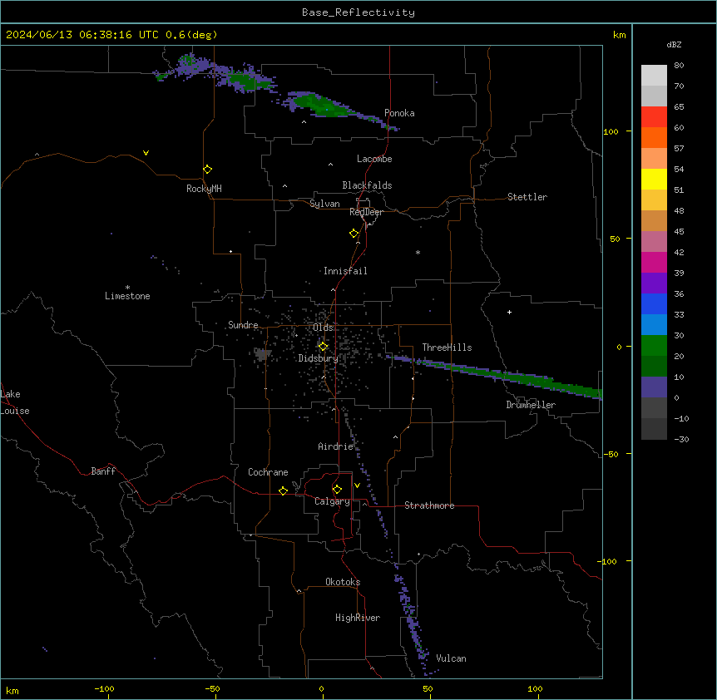The width and height of the screenshot is (717, 700).
Task: Choose the violet 39 dBZ legend swatch
Action: pyautogui.click(x=654, y=283)
